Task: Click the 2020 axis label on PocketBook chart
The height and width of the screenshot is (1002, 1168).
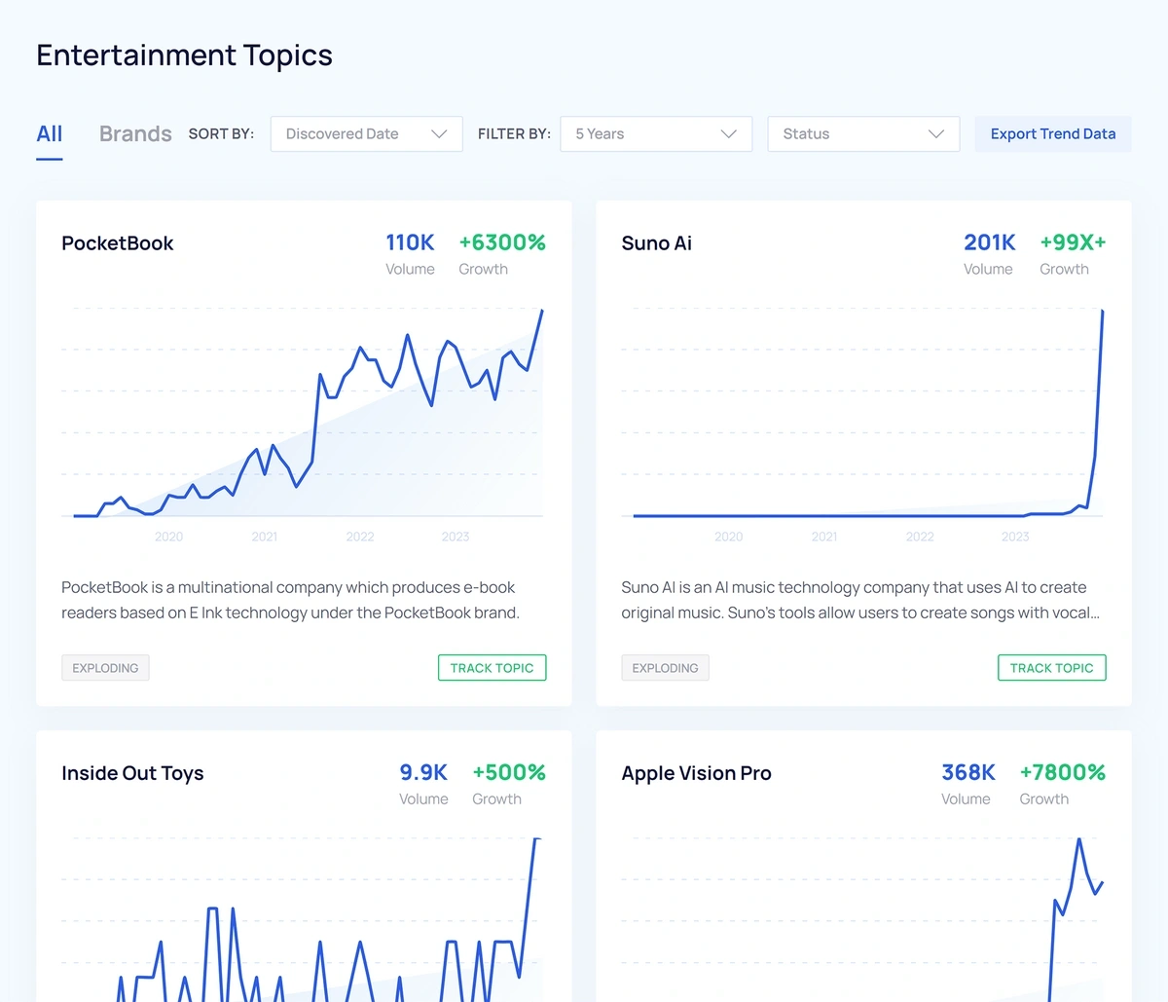Action: pyautogui.click(x=168, y=537)
